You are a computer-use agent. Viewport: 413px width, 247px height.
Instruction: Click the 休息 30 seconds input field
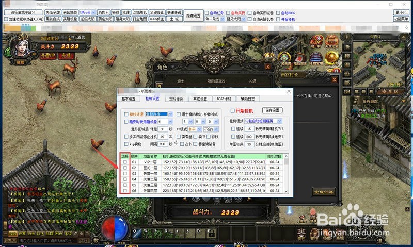(x=163, y=129)
